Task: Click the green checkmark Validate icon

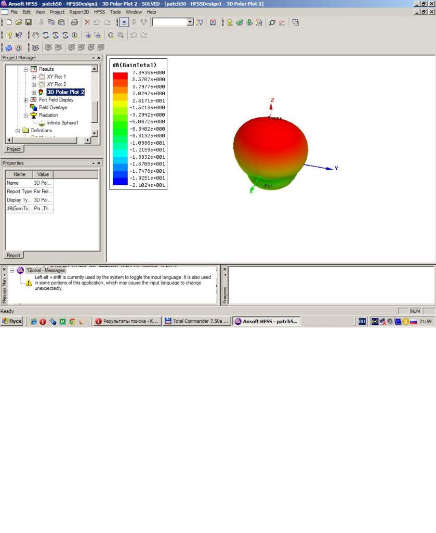Action: (x=240, y=22)
